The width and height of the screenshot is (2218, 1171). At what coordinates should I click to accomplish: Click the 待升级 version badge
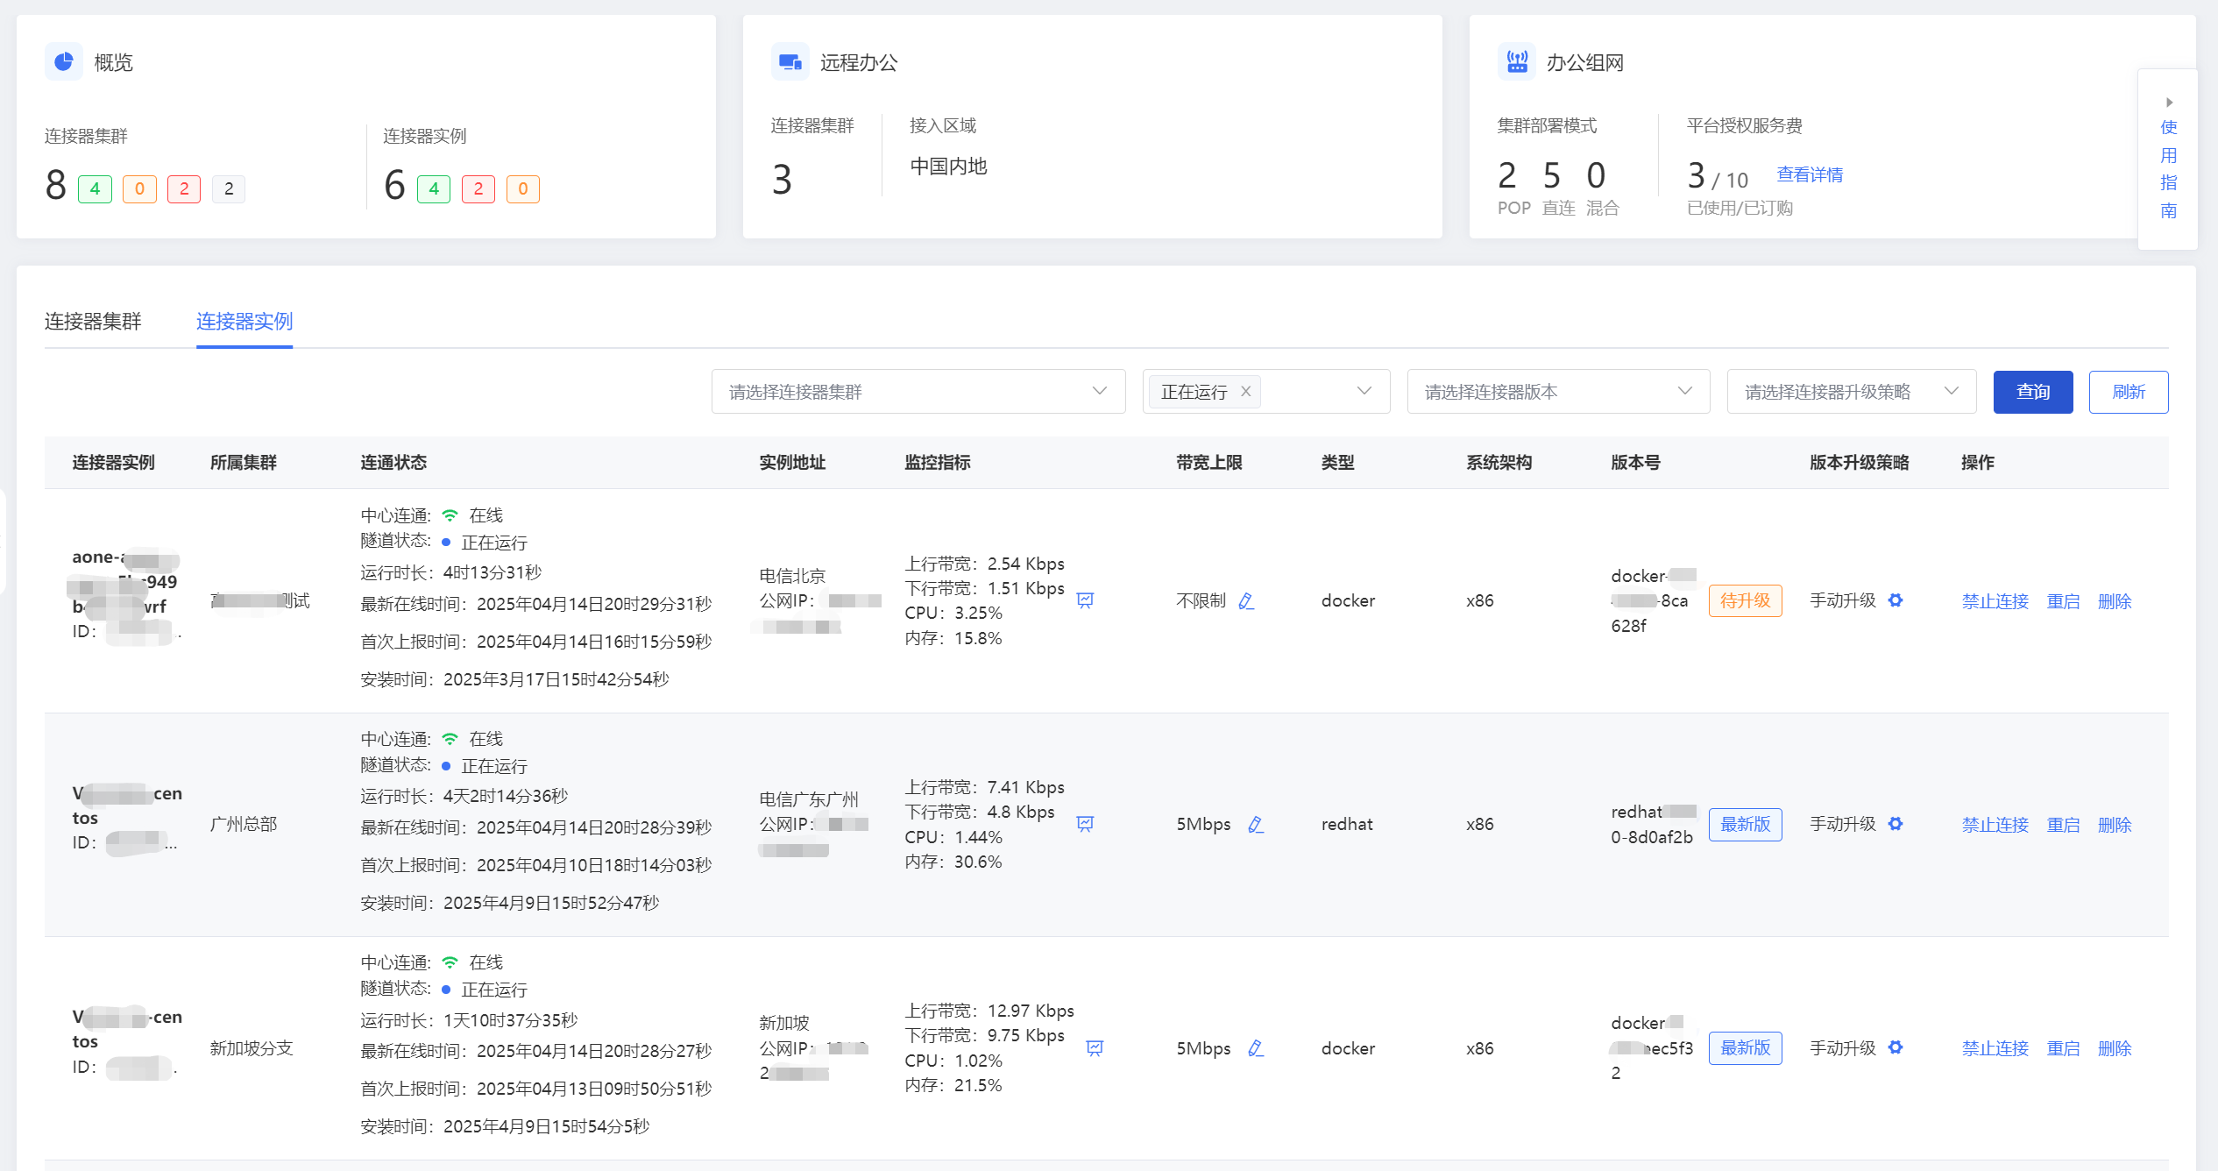point(1745,600)
